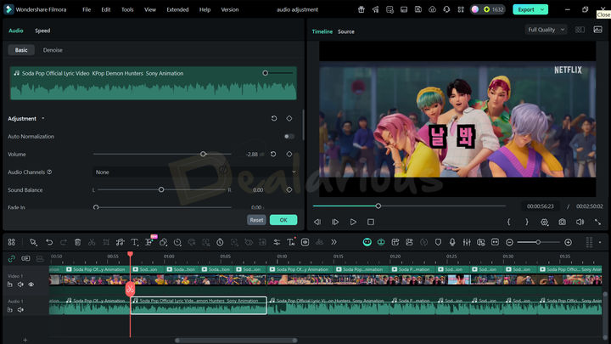Screen dimensions: 611x344
Task: Click the preview progress bar handle
Action: click(378, 206)
